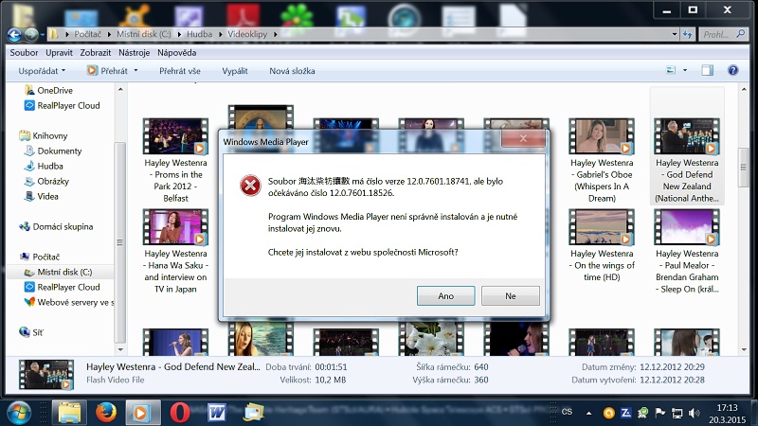This screenshot has height=426, width=758.
Task: Open the Nápověda menu
Action: click(x=176, y=53)
